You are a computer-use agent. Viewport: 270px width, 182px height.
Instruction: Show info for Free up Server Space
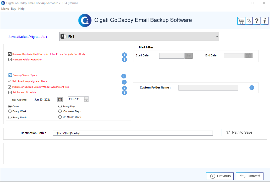(124, 76)
